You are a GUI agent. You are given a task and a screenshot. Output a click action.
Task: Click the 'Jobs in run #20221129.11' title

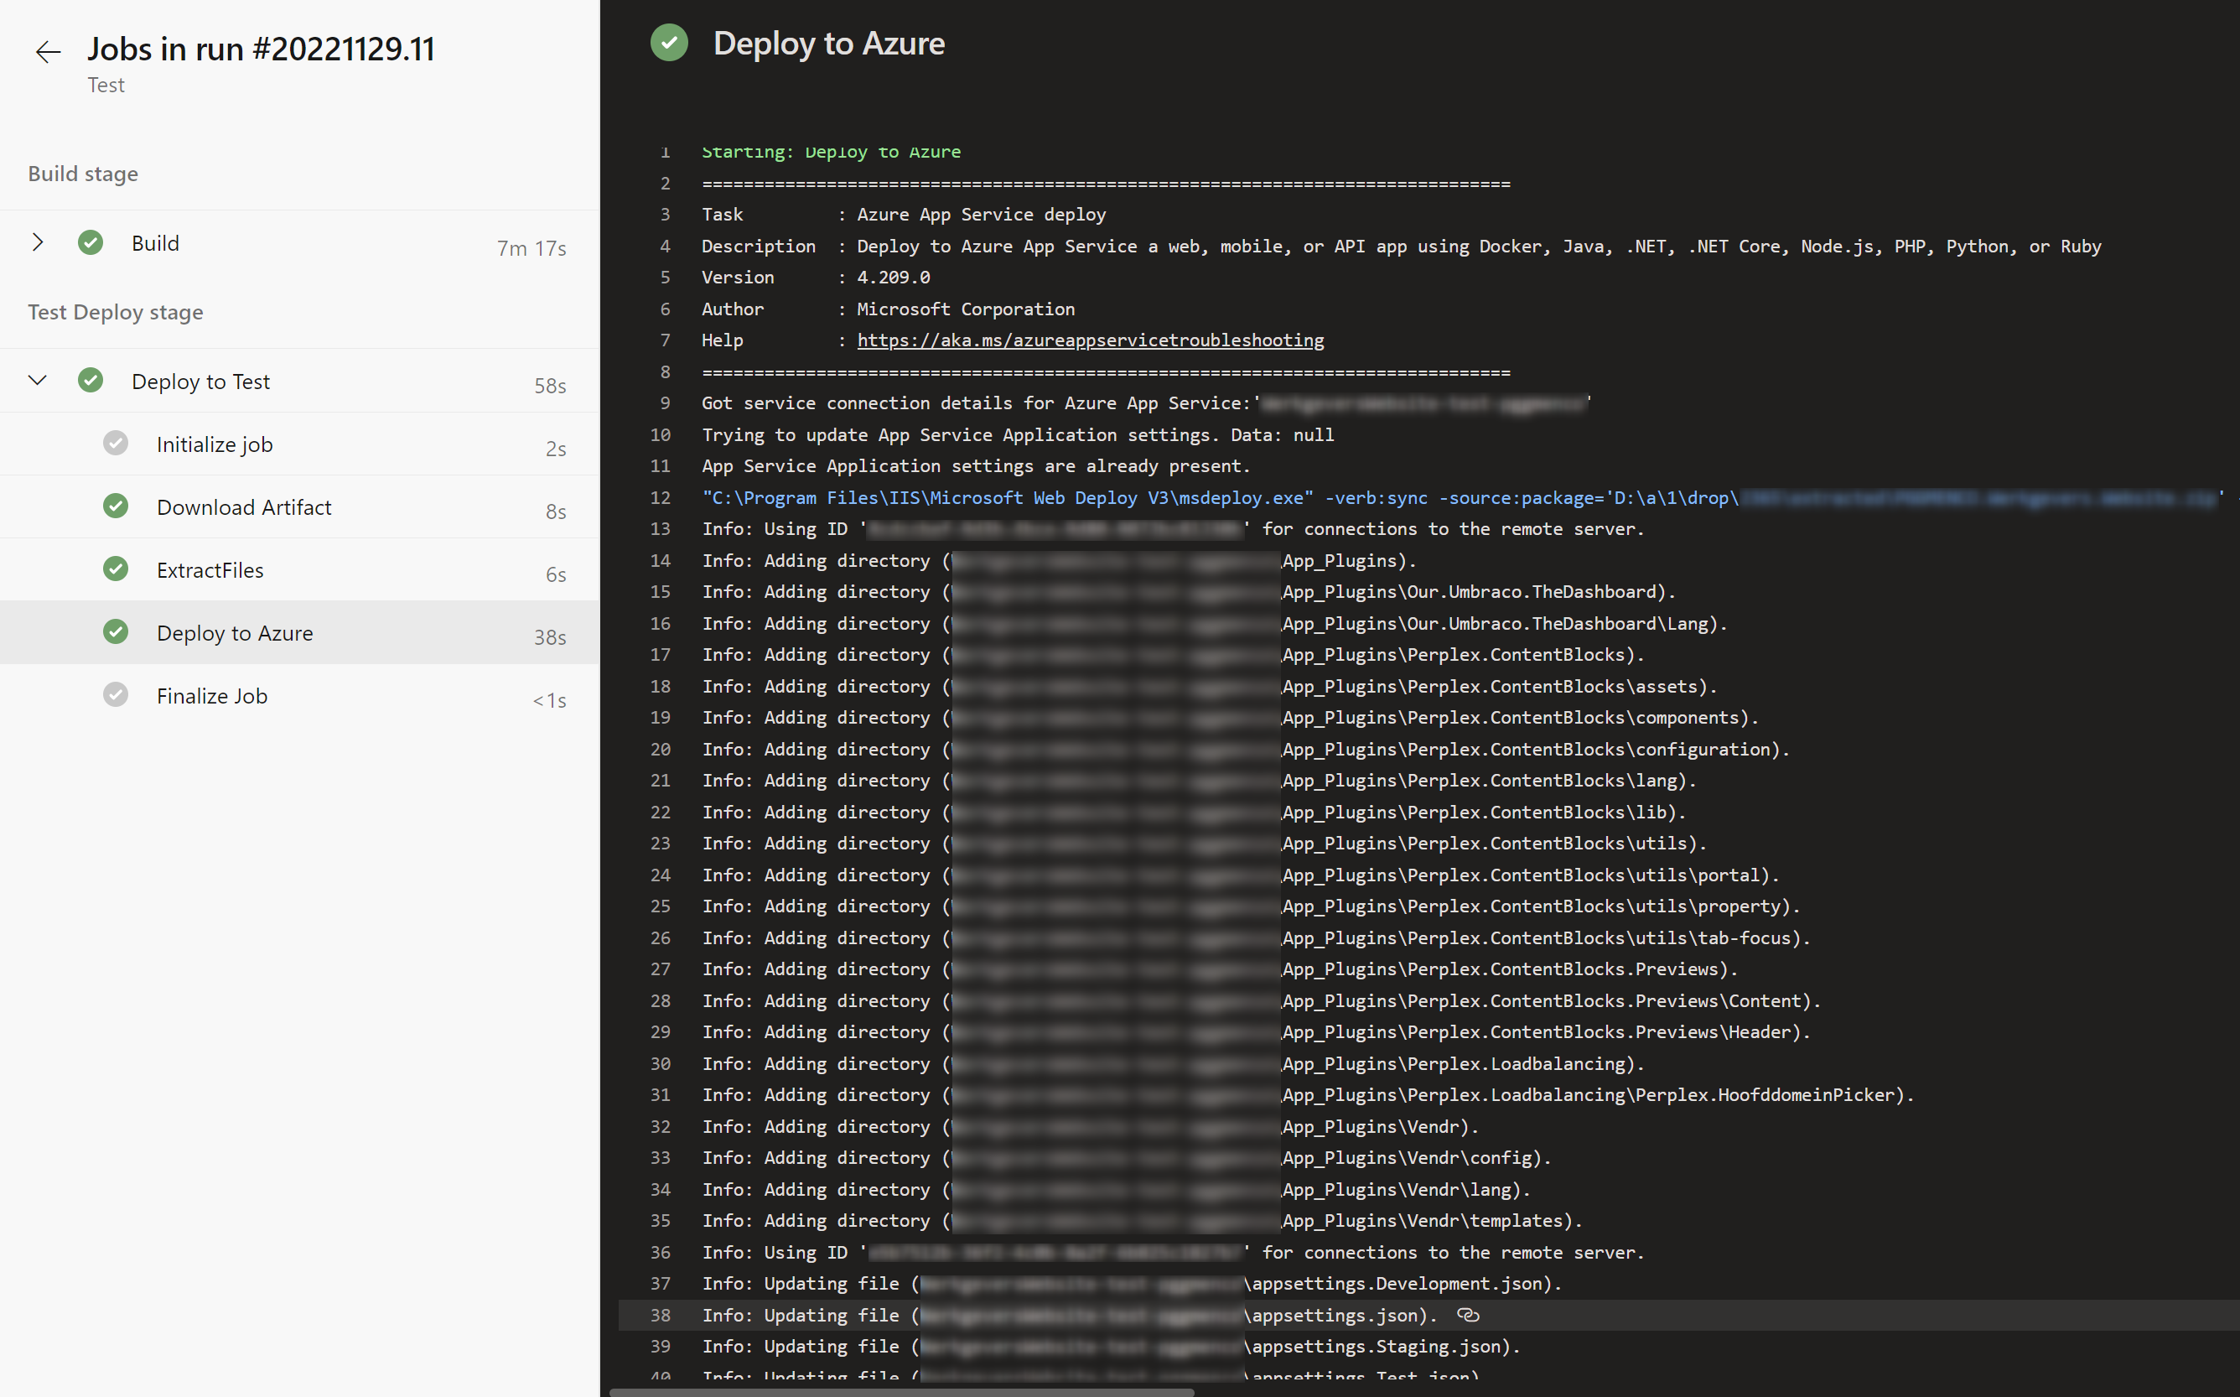(x=261, y=49)
